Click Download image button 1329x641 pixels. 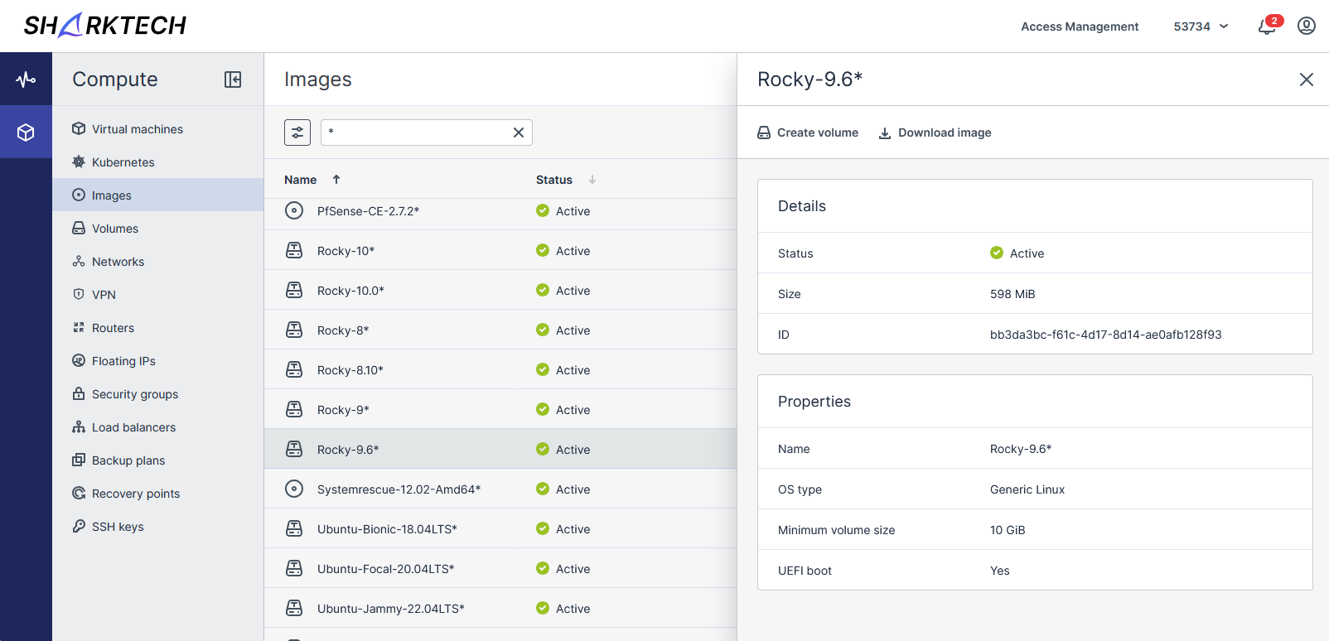pos(935,133)
